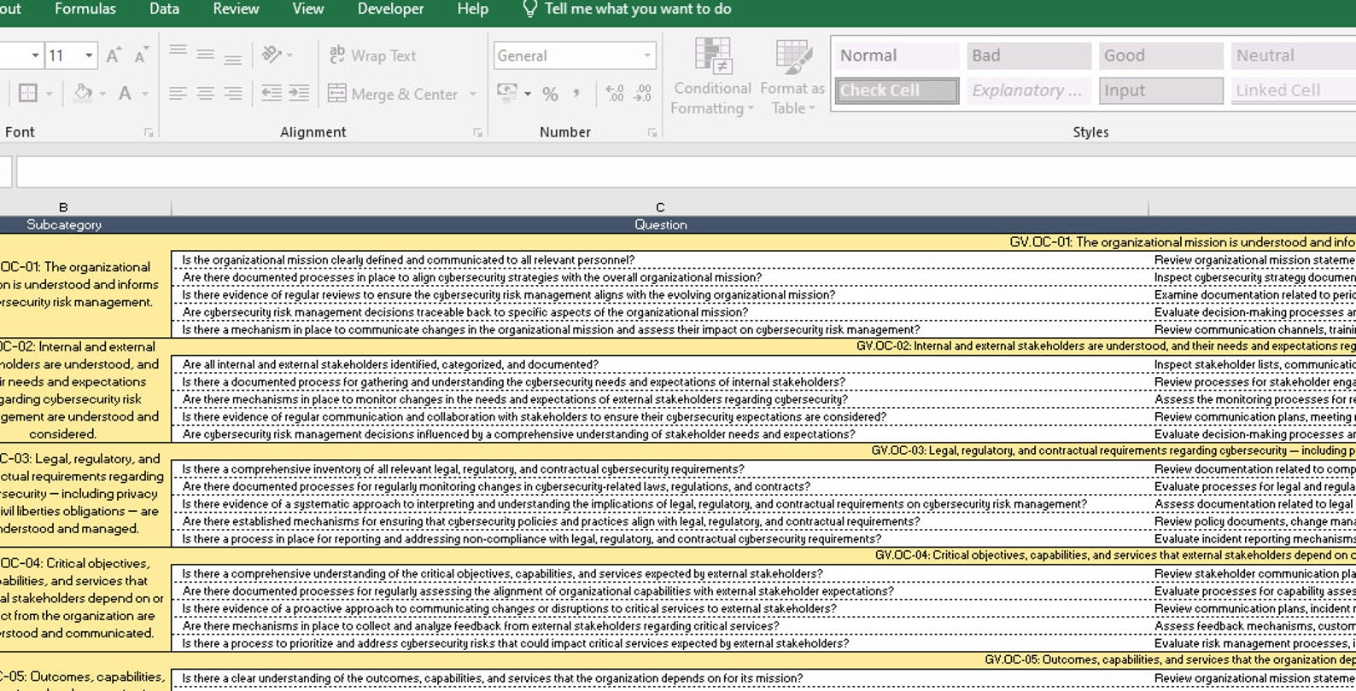Click the Increase Font Size icon
The image size is (1356, 691).
pos(114,55)
